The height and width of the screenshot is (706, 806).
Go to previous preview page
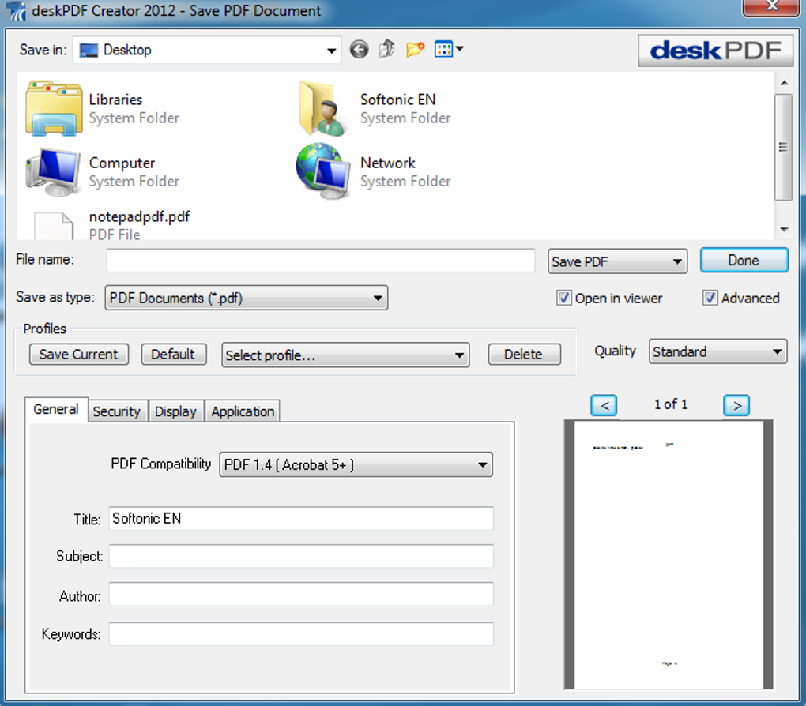604,405
